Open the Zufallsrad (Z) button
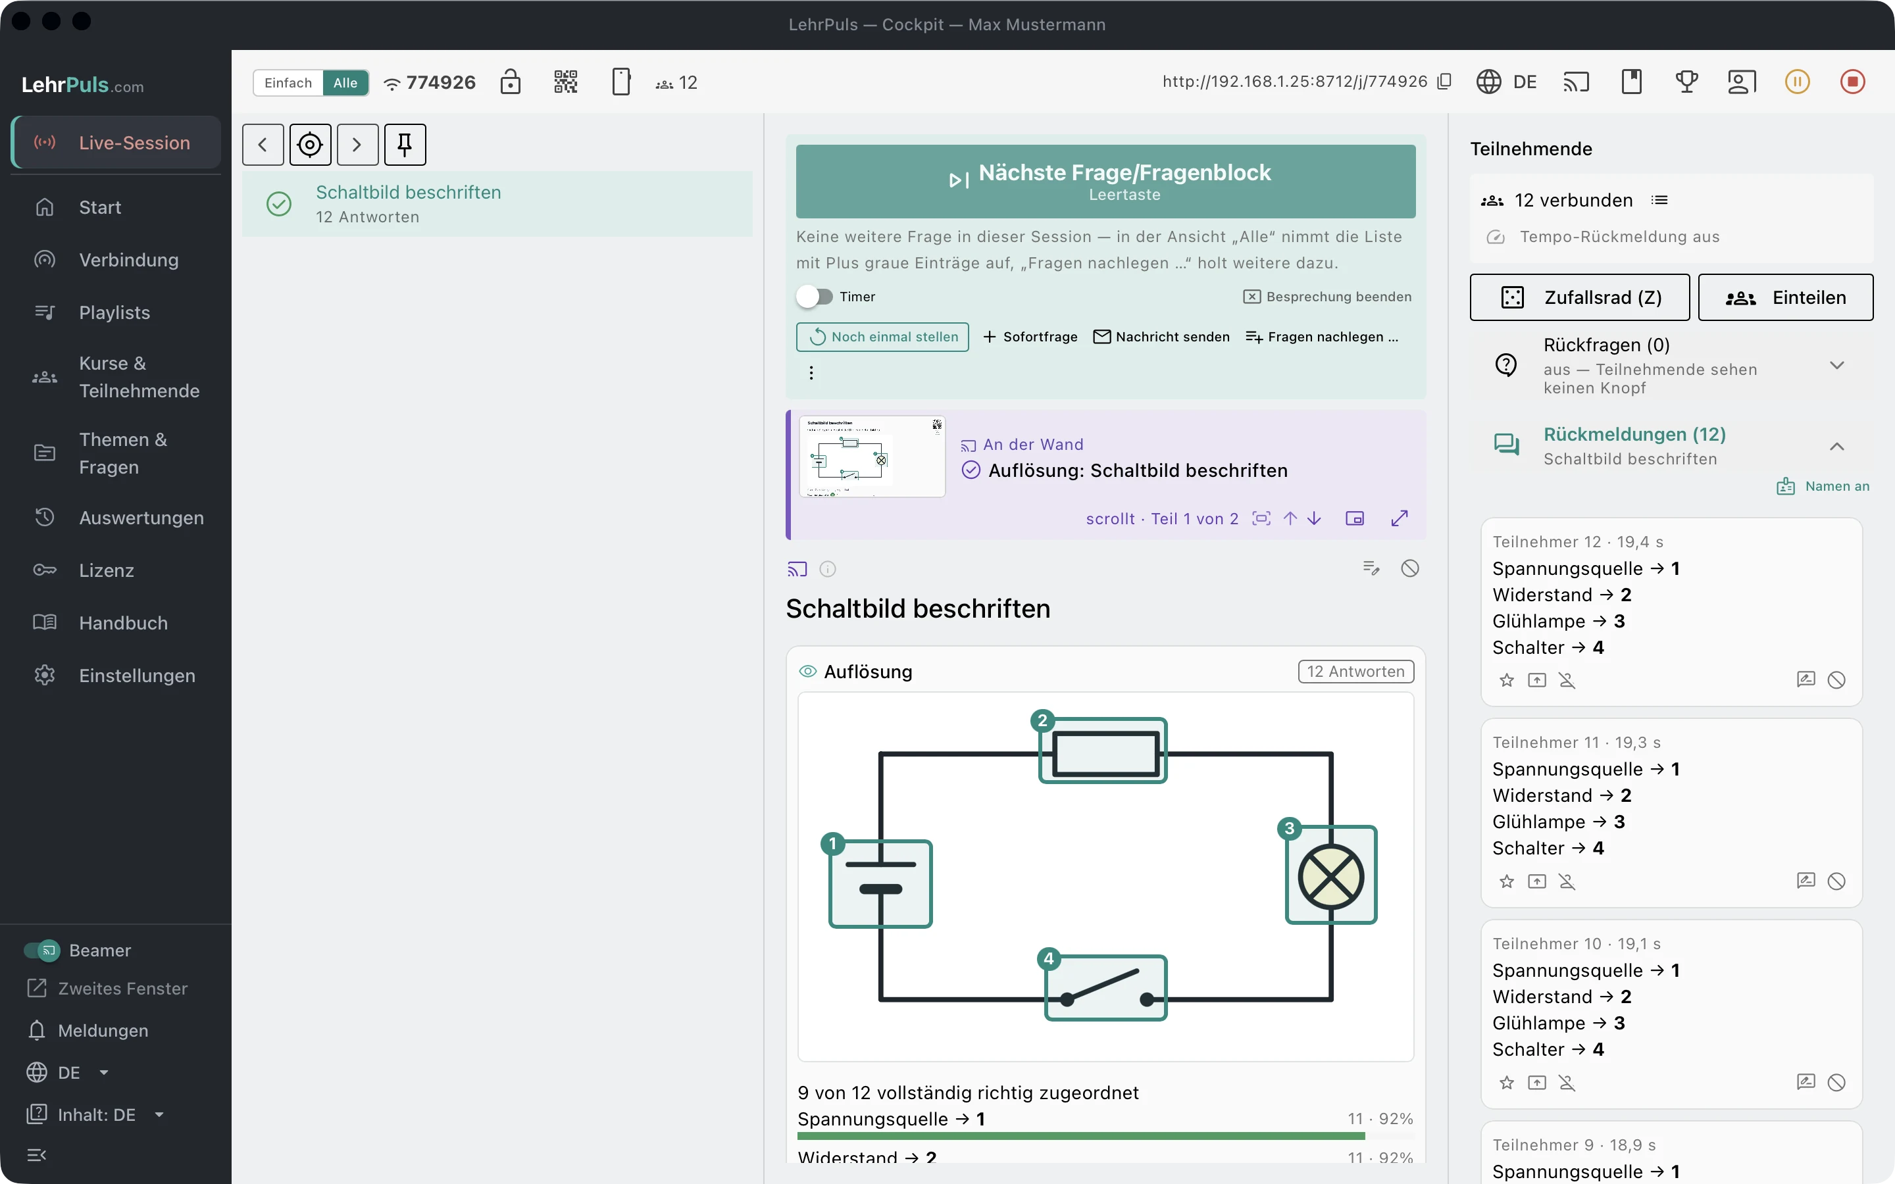The height and width of the screenshot is (1184, 1895). click(1579, 297)
